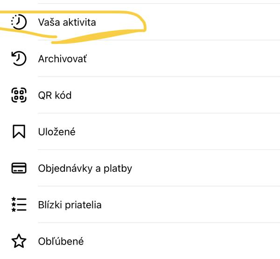The image size is (280, 259).
Task: Choose the QR kód menu label
Action: coord(55,95)
